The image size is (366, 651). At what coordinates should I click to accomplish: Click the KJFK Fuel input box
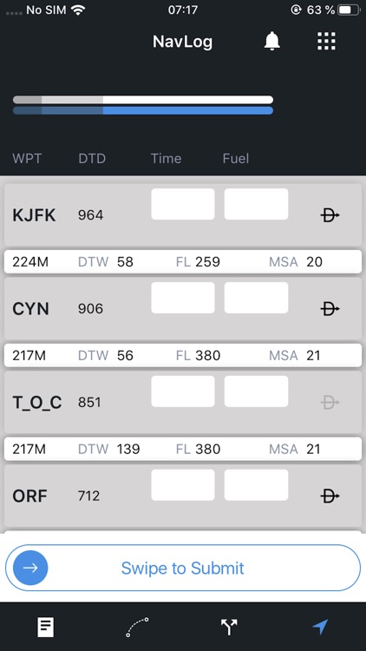point(257,204)
